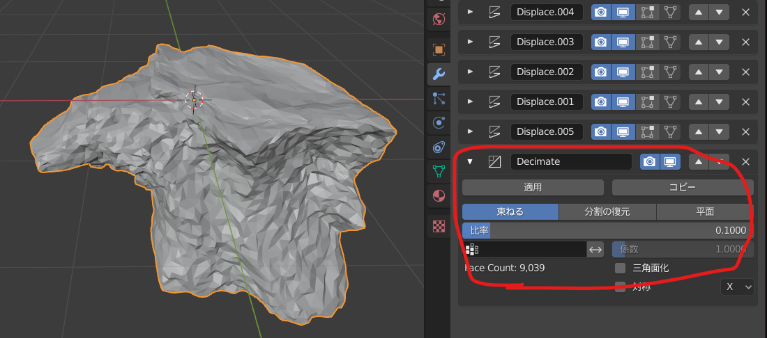Click the Displace.002 name field
Viewport: 767px width, 338px height.
(547, 72)
